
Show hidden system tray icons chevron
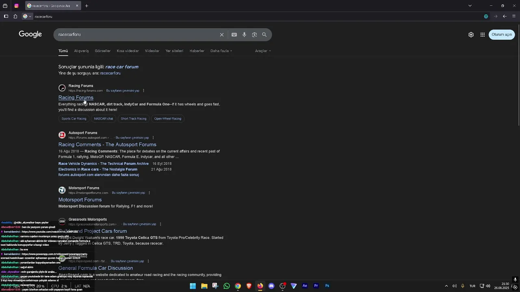[x=446, y=286]
